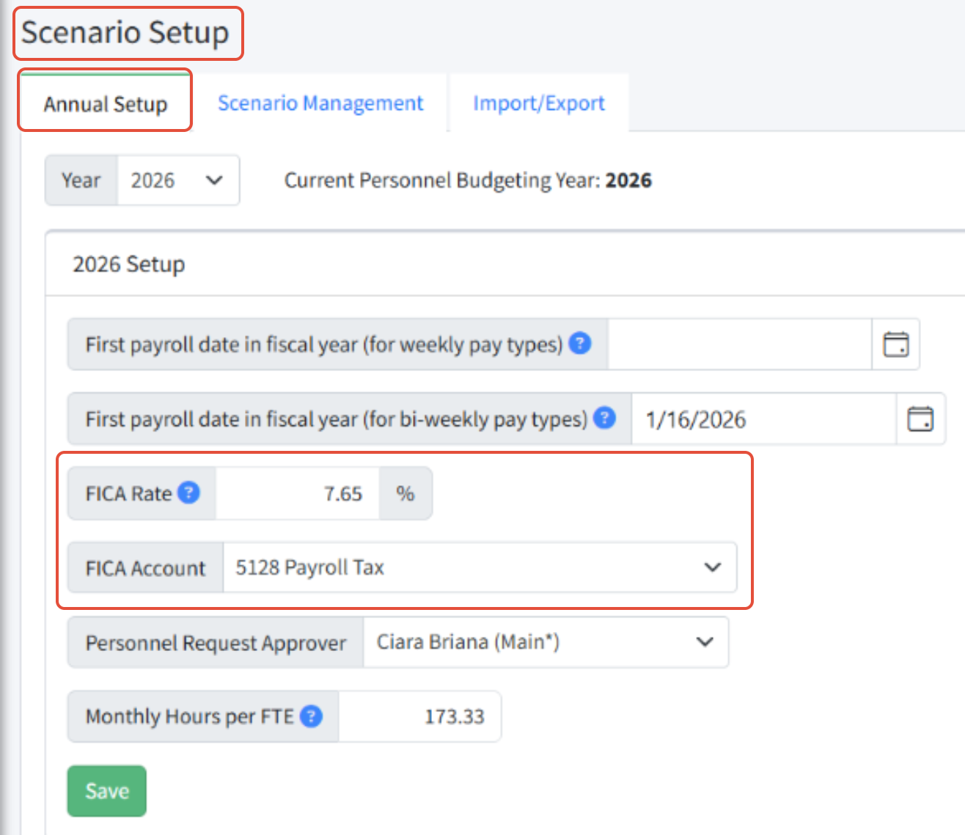Click the green Save button

(107, 791)
